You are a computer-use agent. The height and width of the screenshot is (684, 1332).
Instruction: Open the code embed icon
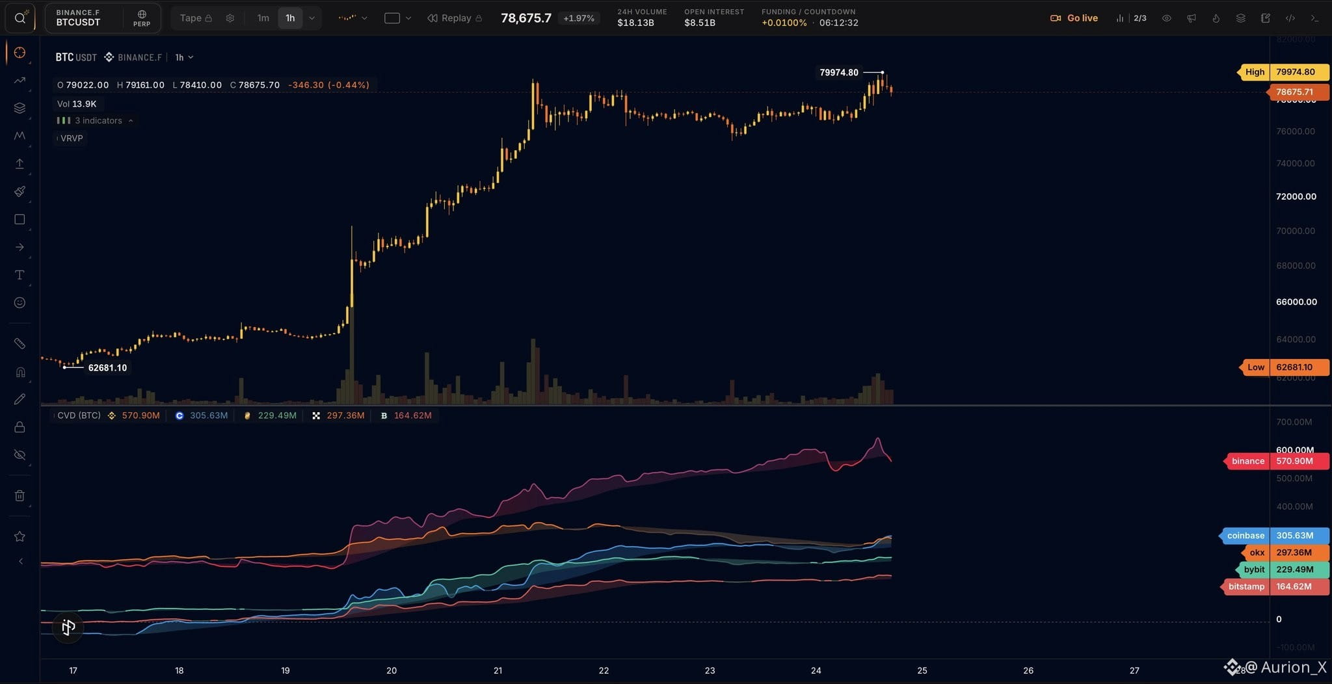[x=1290, y=18]
